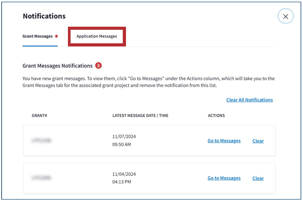Click the Notifications dialog title
Image resolution: width=303 pixels, height=201 pixels.
coord(44,16)
